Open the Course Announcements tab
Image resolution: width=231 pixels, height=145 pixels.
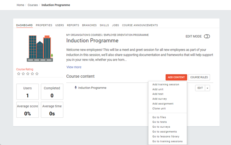[x=140, y=25]
